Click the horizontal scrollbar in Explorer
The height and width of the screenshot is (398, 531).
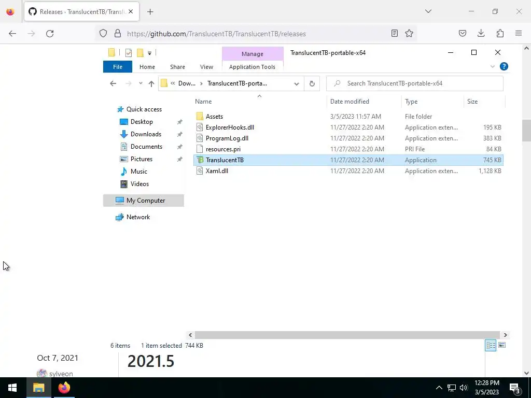pos(347,335)
